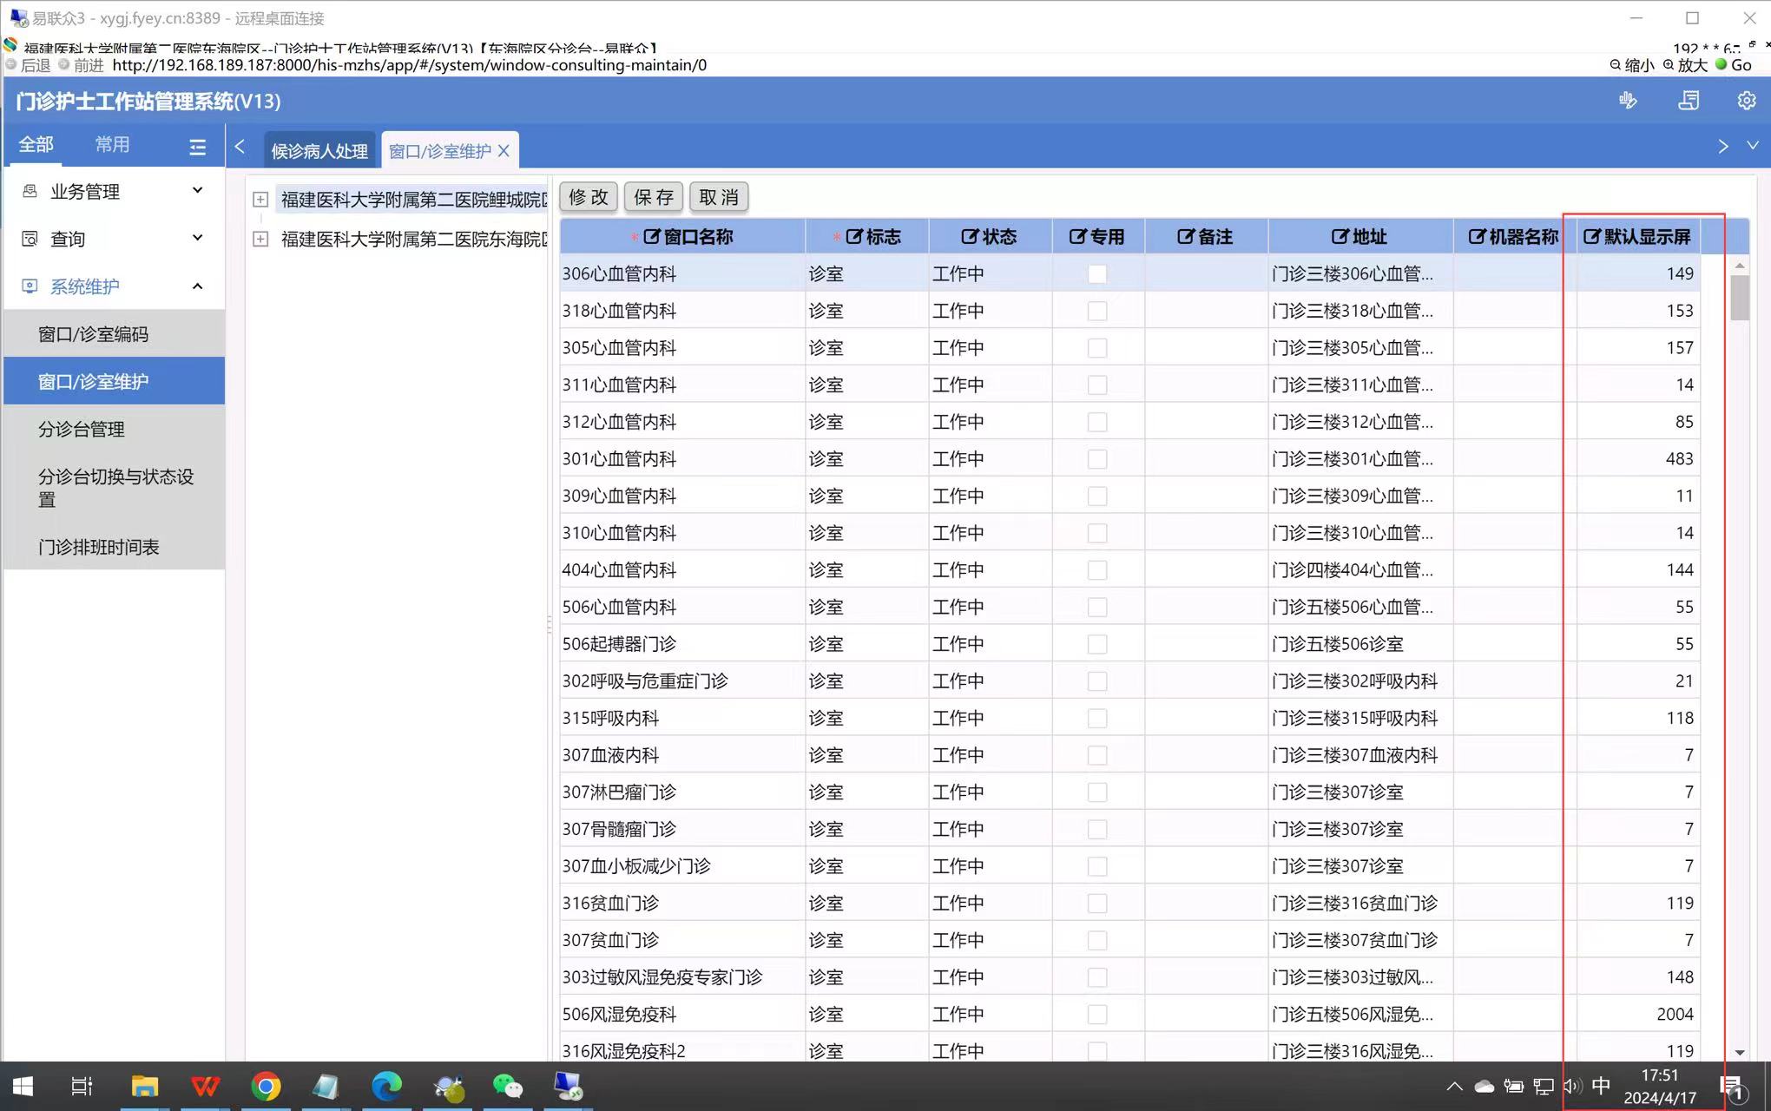The height and width of the screenshot is (1111, 1771).
Task: Open 分诊台管理 in the sidebar
Action: pyautogui.click(x=82, y=429)
